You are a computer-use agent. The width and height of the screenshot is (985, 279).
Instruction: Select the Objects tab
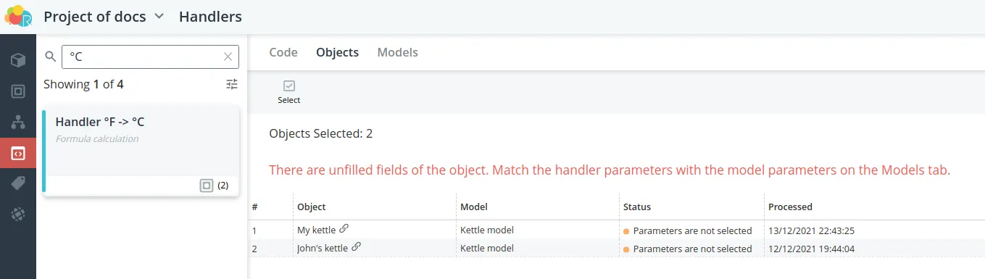[x=337, y=52]
